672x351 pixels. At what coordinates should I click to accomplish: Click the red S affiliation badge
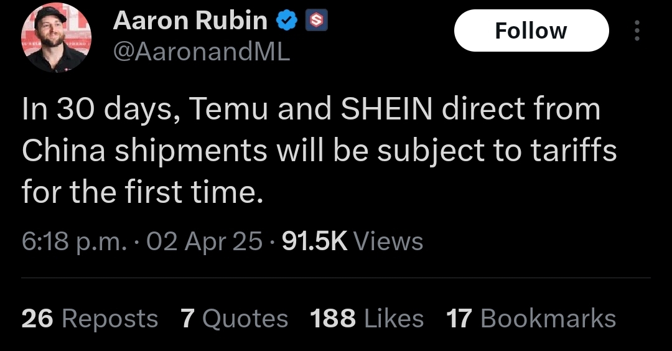tap(316, 20)
